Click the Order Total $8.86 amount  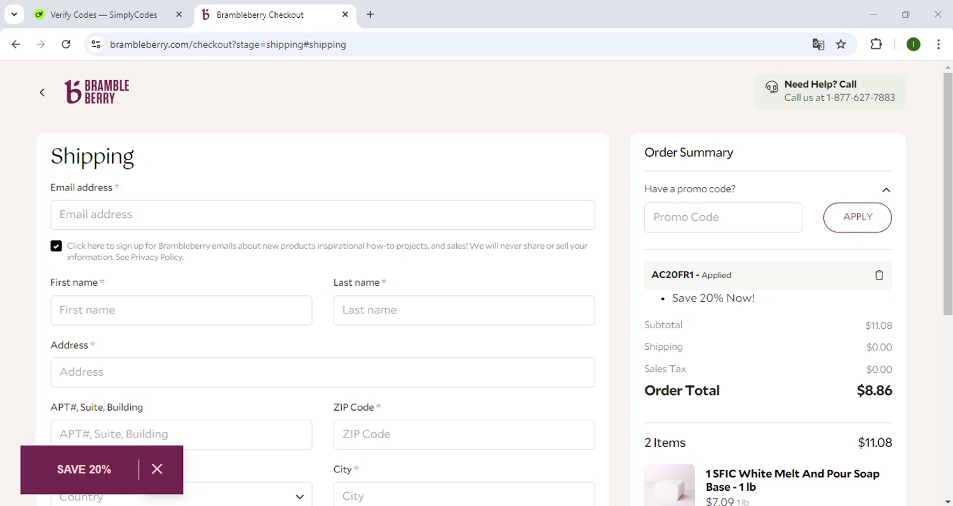pos(874,390)
